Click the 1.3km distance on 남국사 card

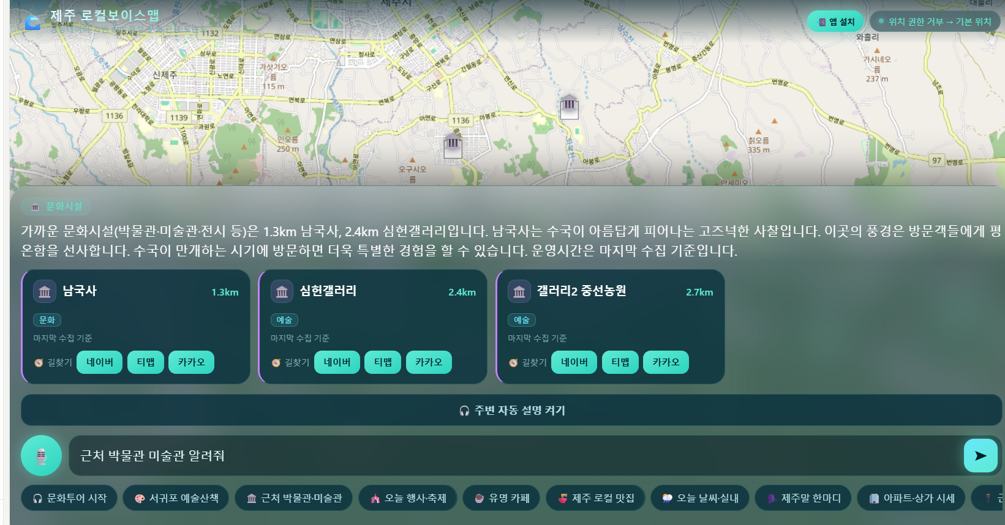(x=225, y=292)
